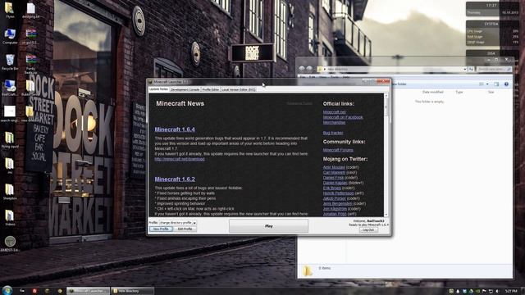Click the Log Out button

[368, 230]
